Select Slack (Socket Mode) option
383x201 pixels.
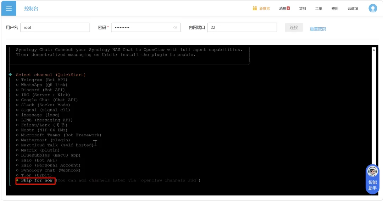point(43,105)
